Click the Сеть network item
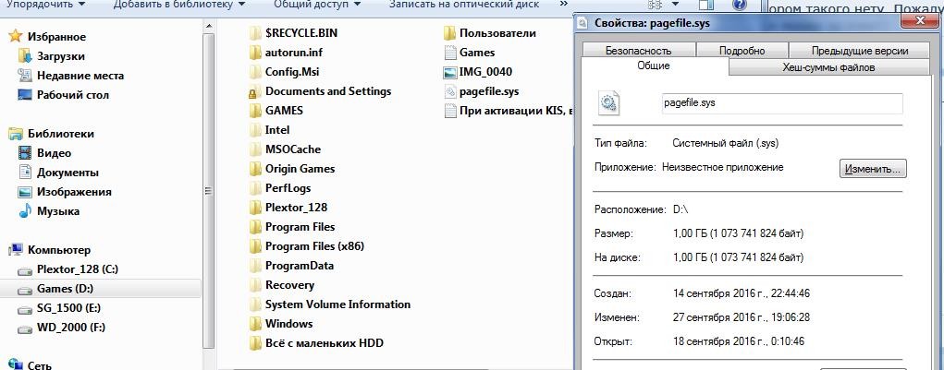 [39, 364]
